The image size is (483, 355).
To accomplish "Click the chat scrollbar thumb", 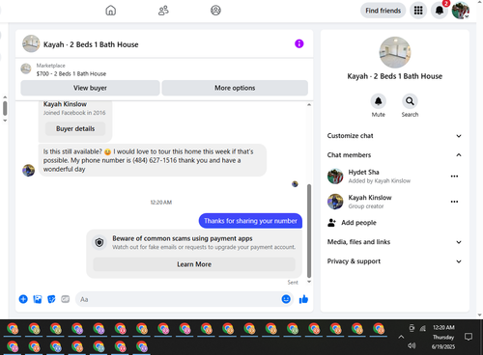I will point(309,231).
